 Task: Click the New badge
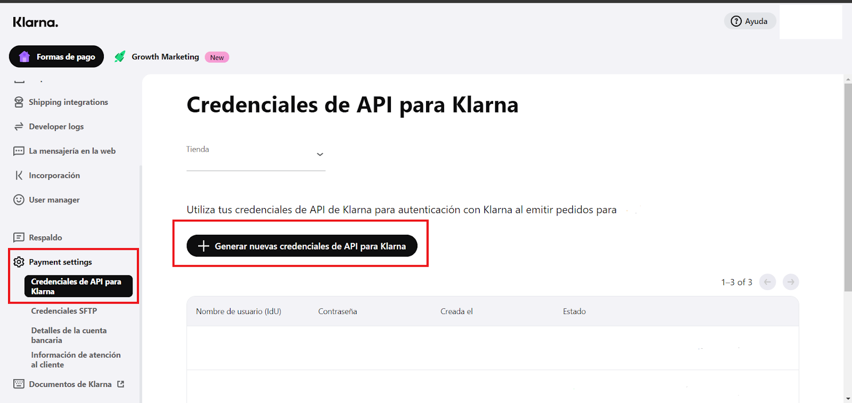217,57
